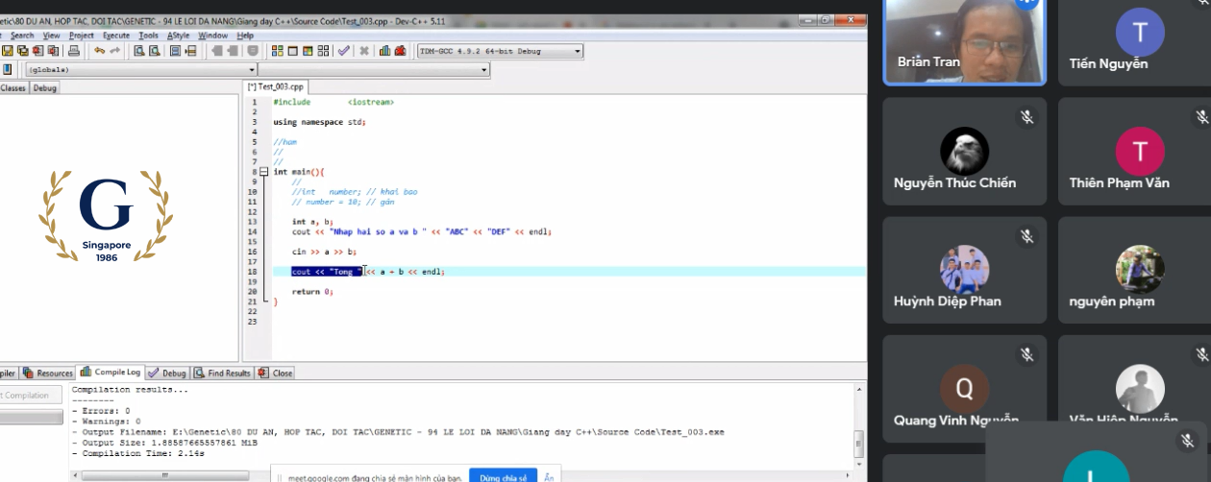Image resolution: width=1211 pixels, height=482 pixels.
Task: Click the "Dừng chia sẻ" stop sharing button
Action: click(x=503, y=476)
